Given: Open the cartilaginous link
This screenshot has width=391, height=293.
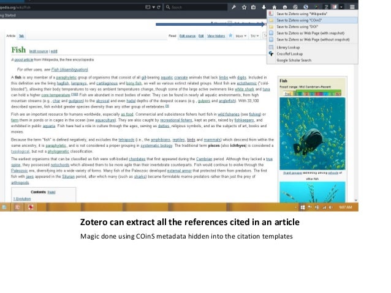Looking at the screenshot, I should (x=107, y=83).
